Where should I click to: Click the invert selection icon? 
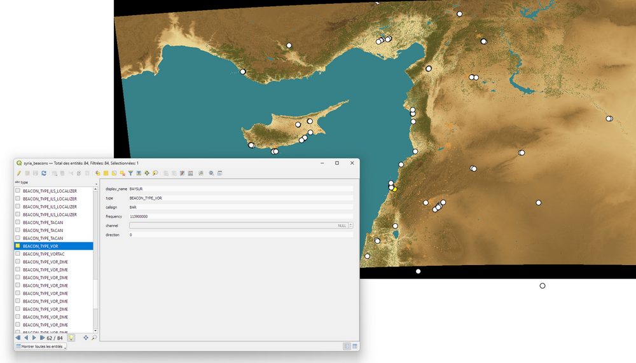click(114, 173)
